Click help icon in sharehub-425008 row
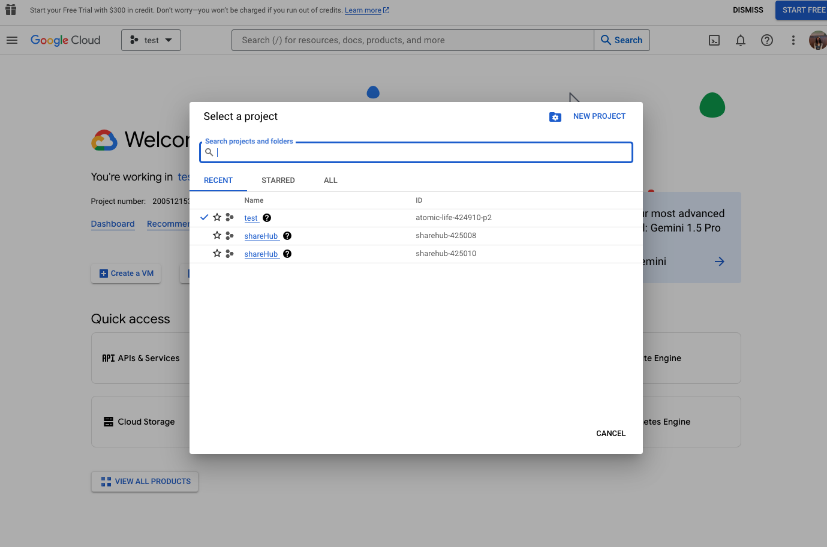Screen dimensions: 827x547 pos(287,236)
